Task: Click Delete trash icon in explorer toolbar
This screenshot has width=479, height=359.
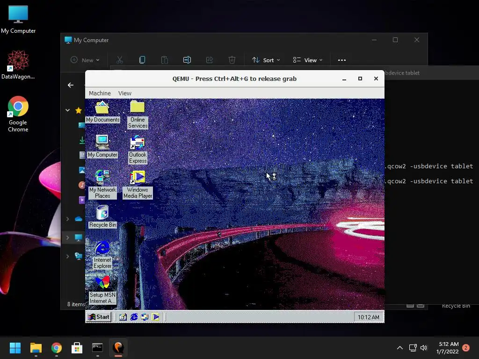Action: coord(232,60)
